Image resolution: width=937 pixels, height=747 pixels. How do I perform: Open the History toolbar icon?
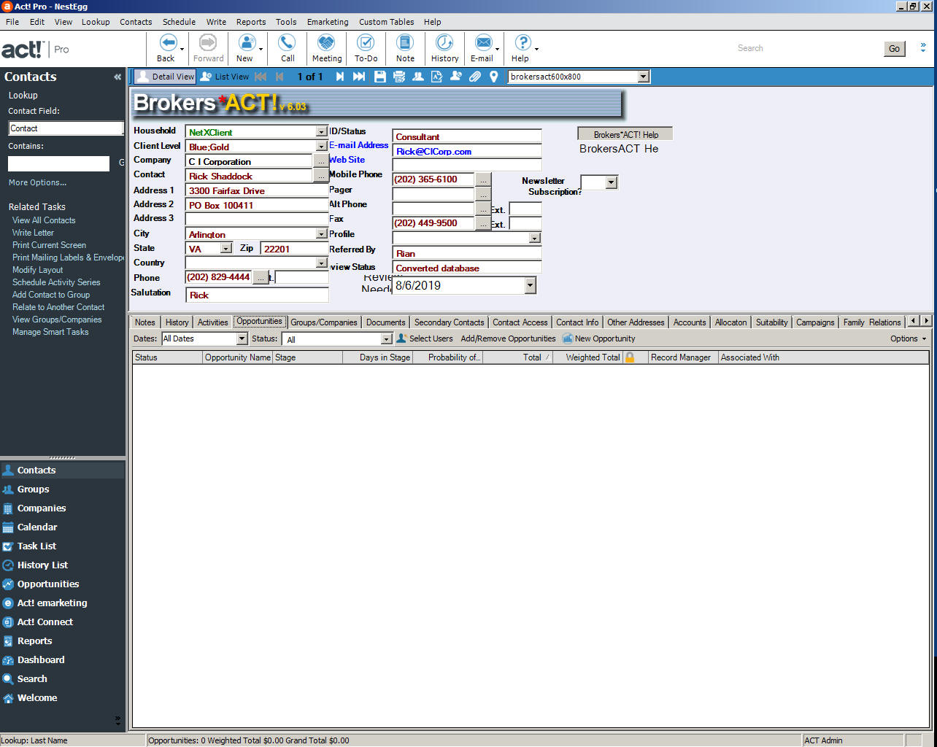[x=444, y=42]
